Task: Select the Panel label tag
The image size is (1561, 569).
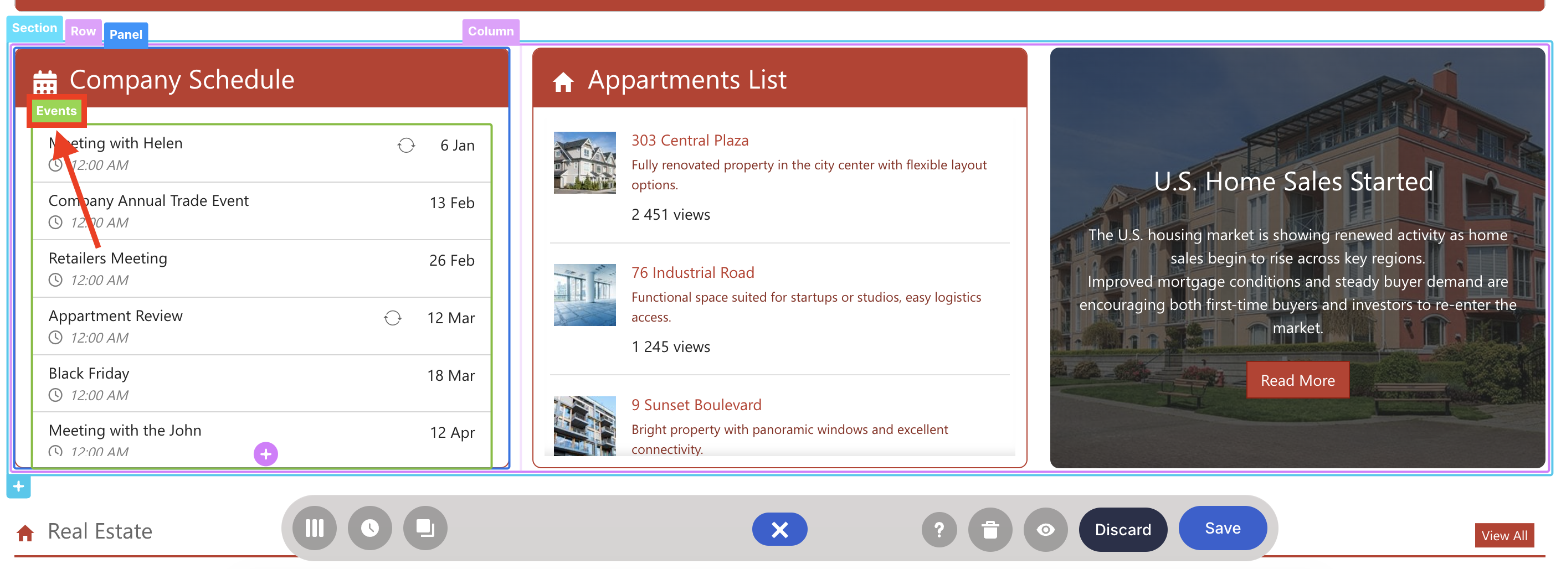Action: (126, 34)
